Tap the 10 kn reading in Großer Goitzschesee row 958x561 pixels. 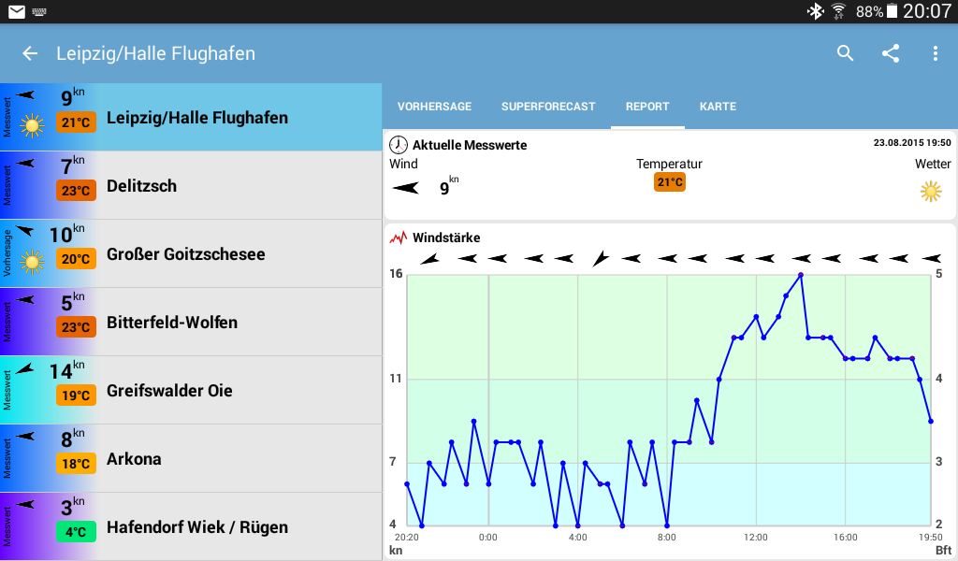[67, 233]
